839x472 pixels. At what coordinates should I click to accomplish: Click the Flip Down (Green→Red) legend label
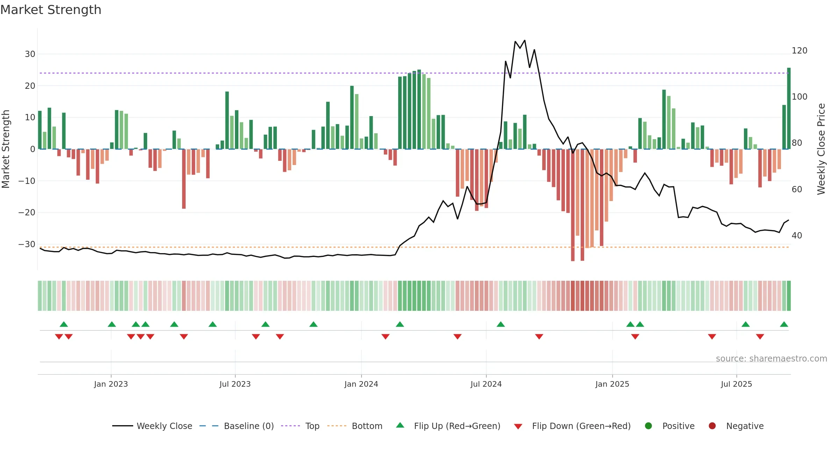[x=581, y=426]
